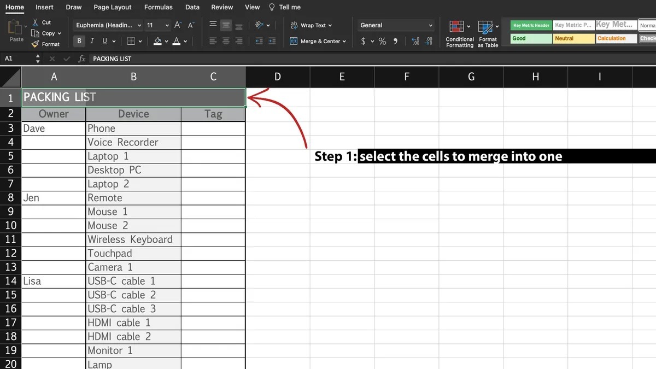Increase font size with larger A icon
This screenshot has width=656, height=369.
pos(178,25)
